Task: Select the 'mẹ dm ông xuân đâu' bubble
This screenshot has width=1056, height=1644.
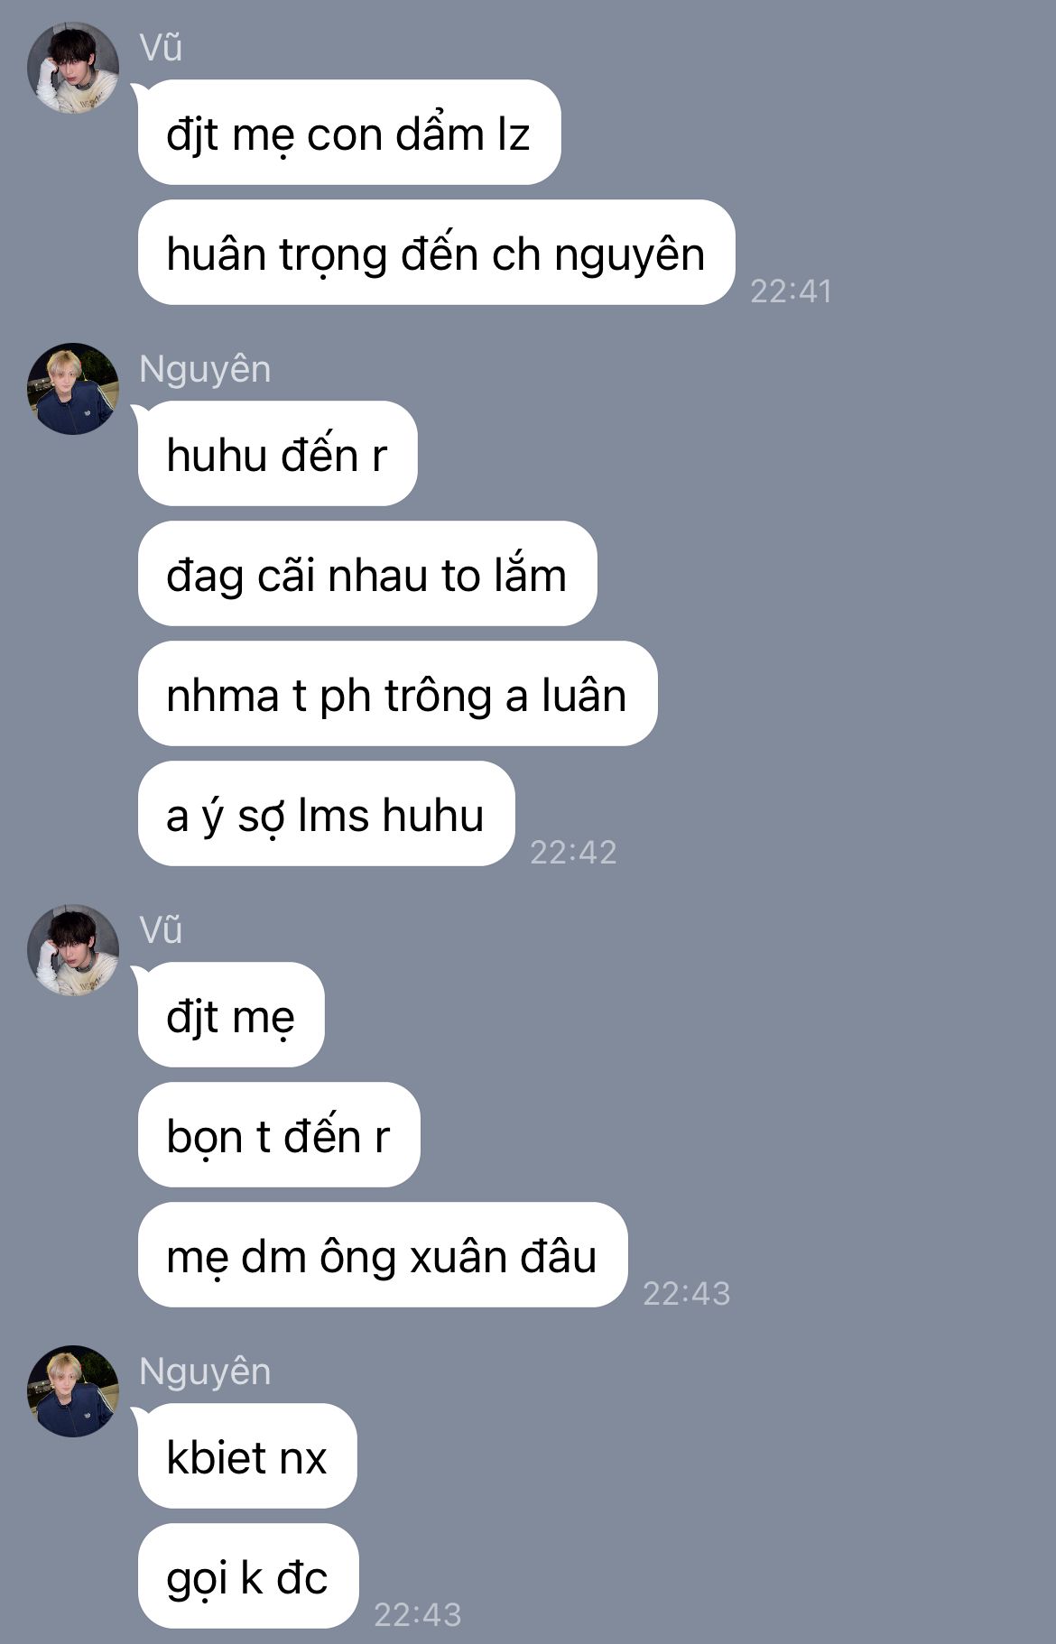Action: pyautogui.click(x=383, y=1254)
